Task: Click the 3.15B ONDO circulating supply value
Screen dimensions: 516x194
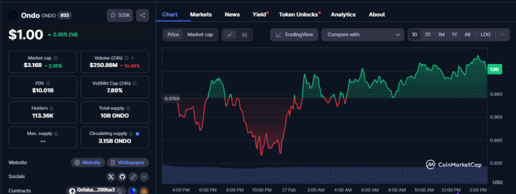Action: point(114,141)
